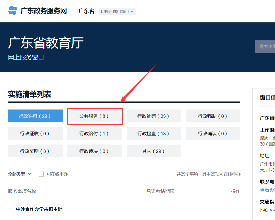Open the 切换区域和部门 dropdown
275x220 pixels.
tap(117, 12)
